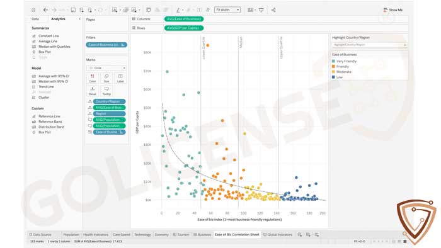Click the New Worksheet toolbar icon
This screenshot has width=441, height=248.
click(115, 10)
